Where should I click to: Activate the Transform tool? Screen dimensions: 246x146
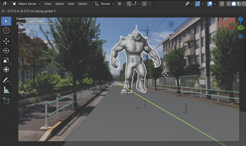pyautogui.click(x=6, y=70)
